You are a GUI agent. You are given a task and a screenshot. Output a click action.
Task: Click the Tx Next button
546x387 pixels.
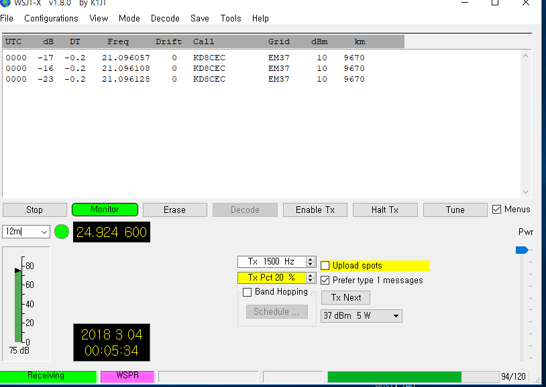tap(345, 297)
